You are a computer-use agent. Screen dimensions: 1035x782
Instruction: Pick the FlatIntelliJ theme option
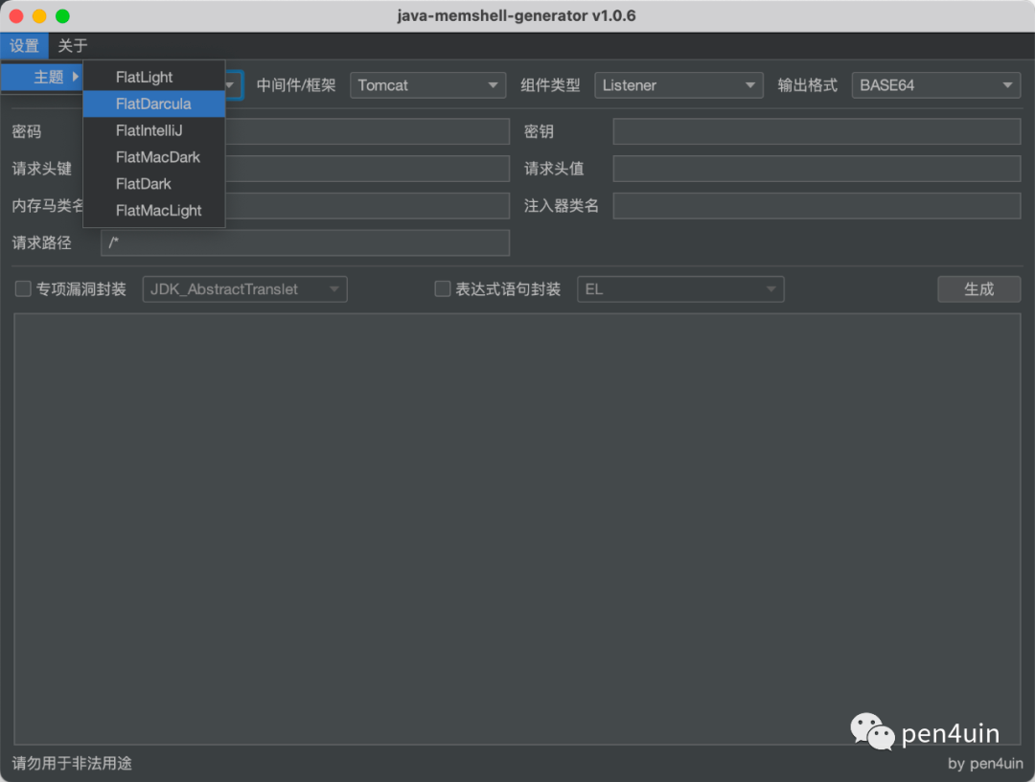[153, 130]
